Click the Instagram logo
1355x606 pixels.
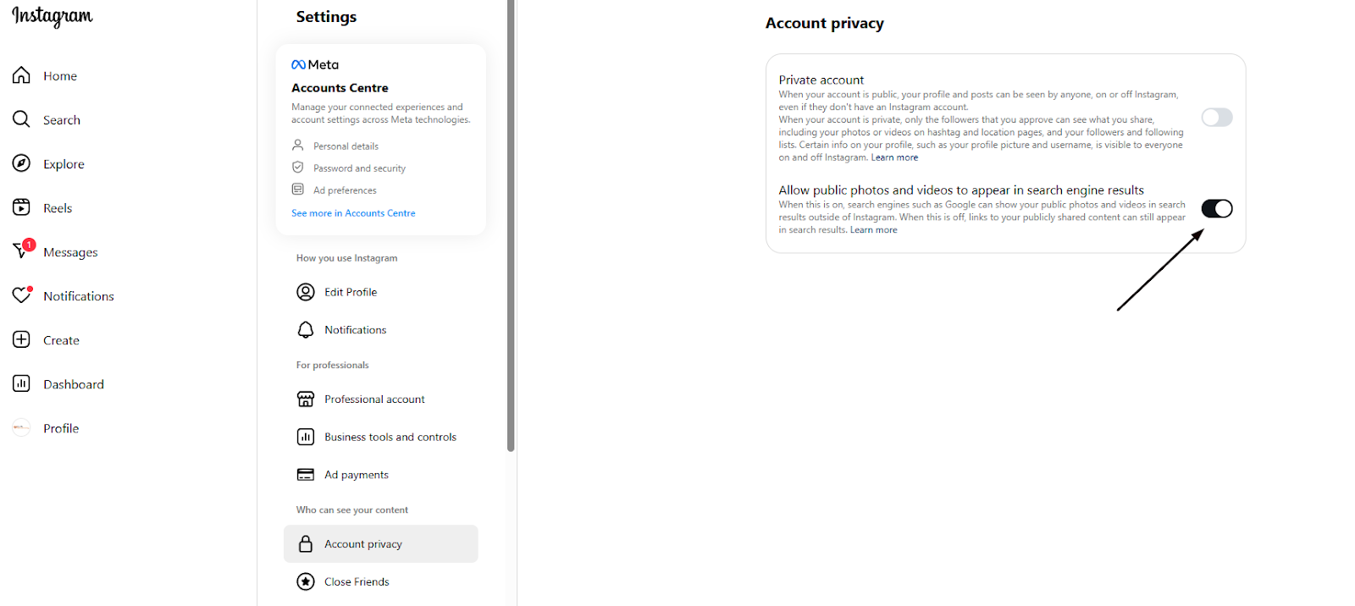(x=53, y=17)
